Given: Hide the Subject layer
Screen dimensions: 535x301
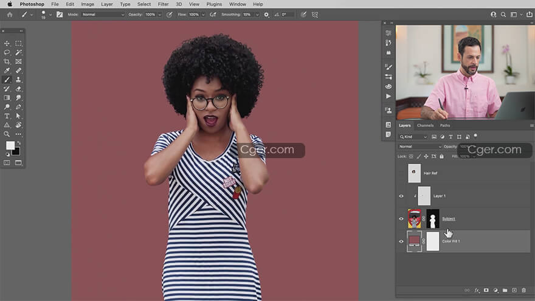Looking at the screenshot, I should (401, 219).
